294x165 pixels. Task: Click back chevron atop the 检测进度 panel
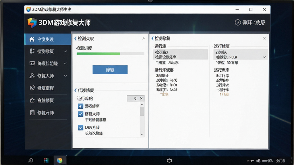pos(76,39)
